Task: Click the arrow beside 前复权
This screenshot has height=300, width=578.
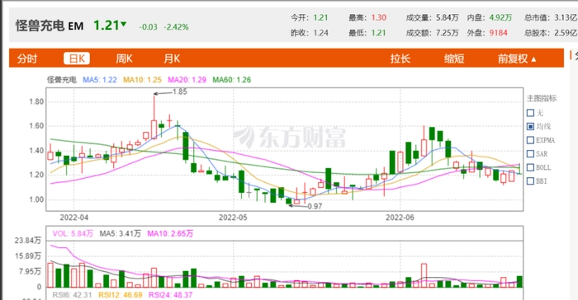Action: coord(533,59)
